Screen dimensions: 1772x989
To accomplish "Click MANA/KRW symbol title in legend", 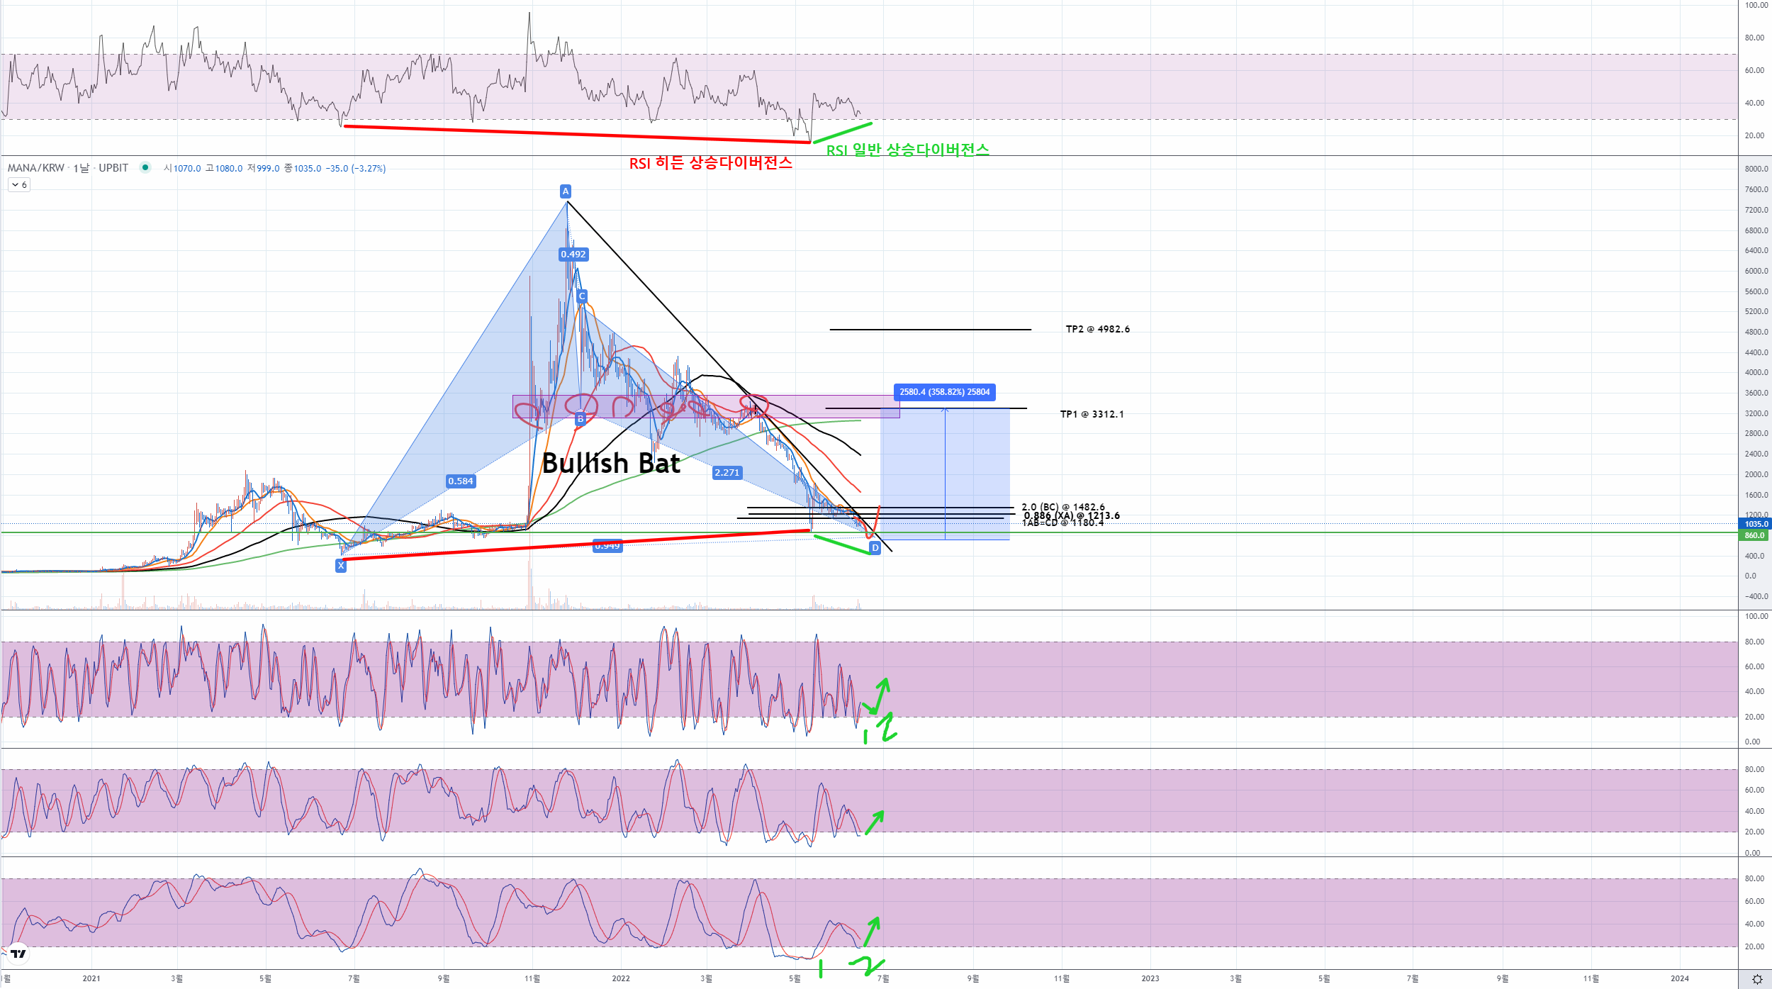I will (x=35, y=168).
